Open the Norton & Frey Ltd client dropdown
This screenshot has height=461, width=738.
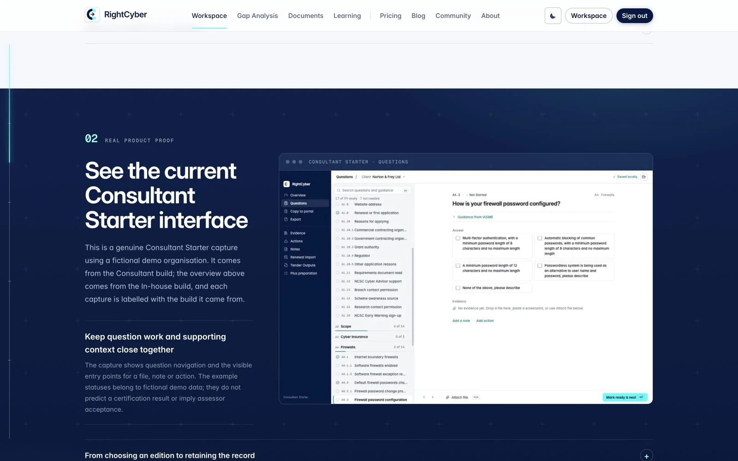(383, 177)
